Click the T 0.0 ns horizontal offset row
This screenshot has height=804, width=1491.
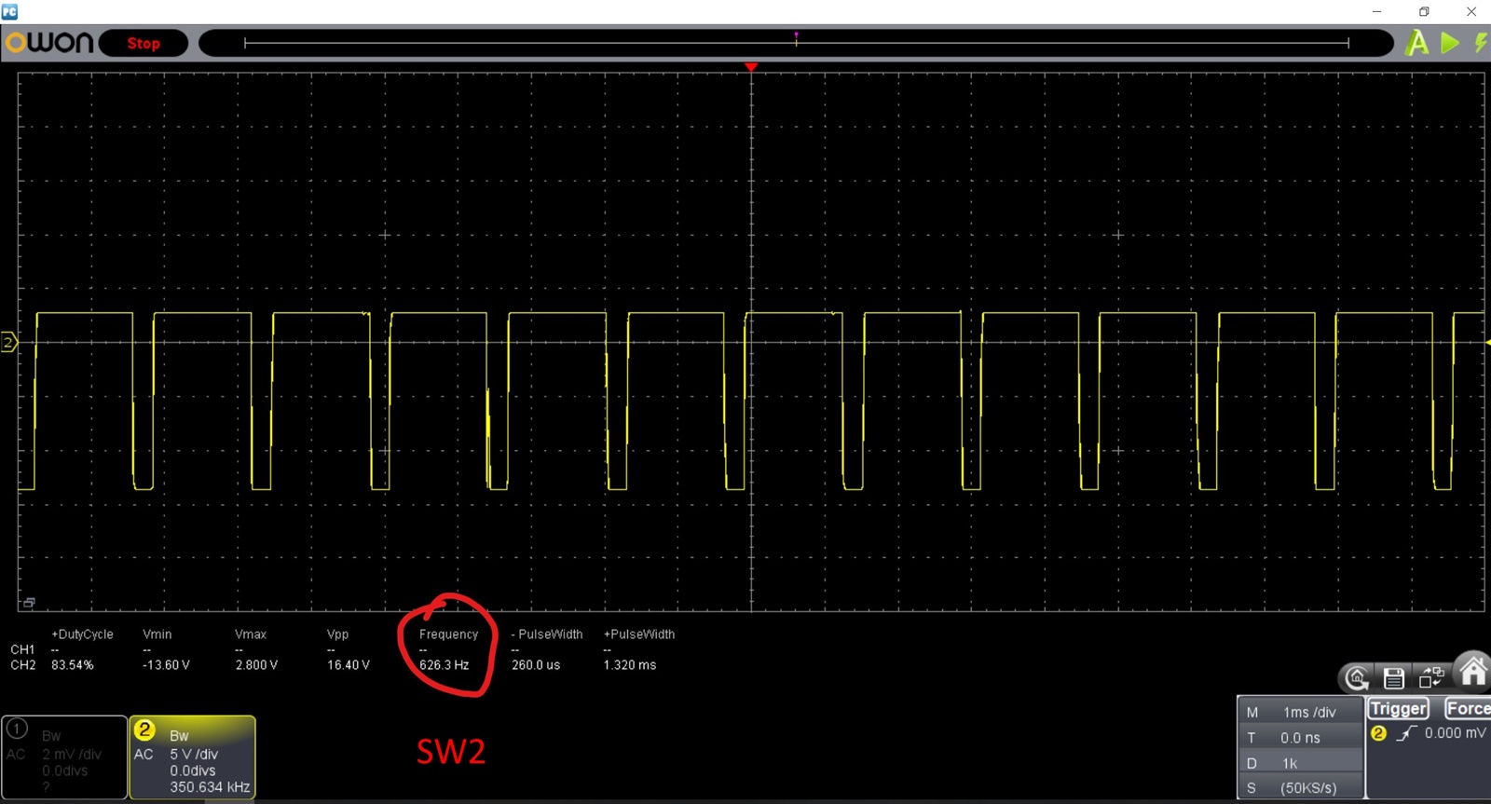1301,737
